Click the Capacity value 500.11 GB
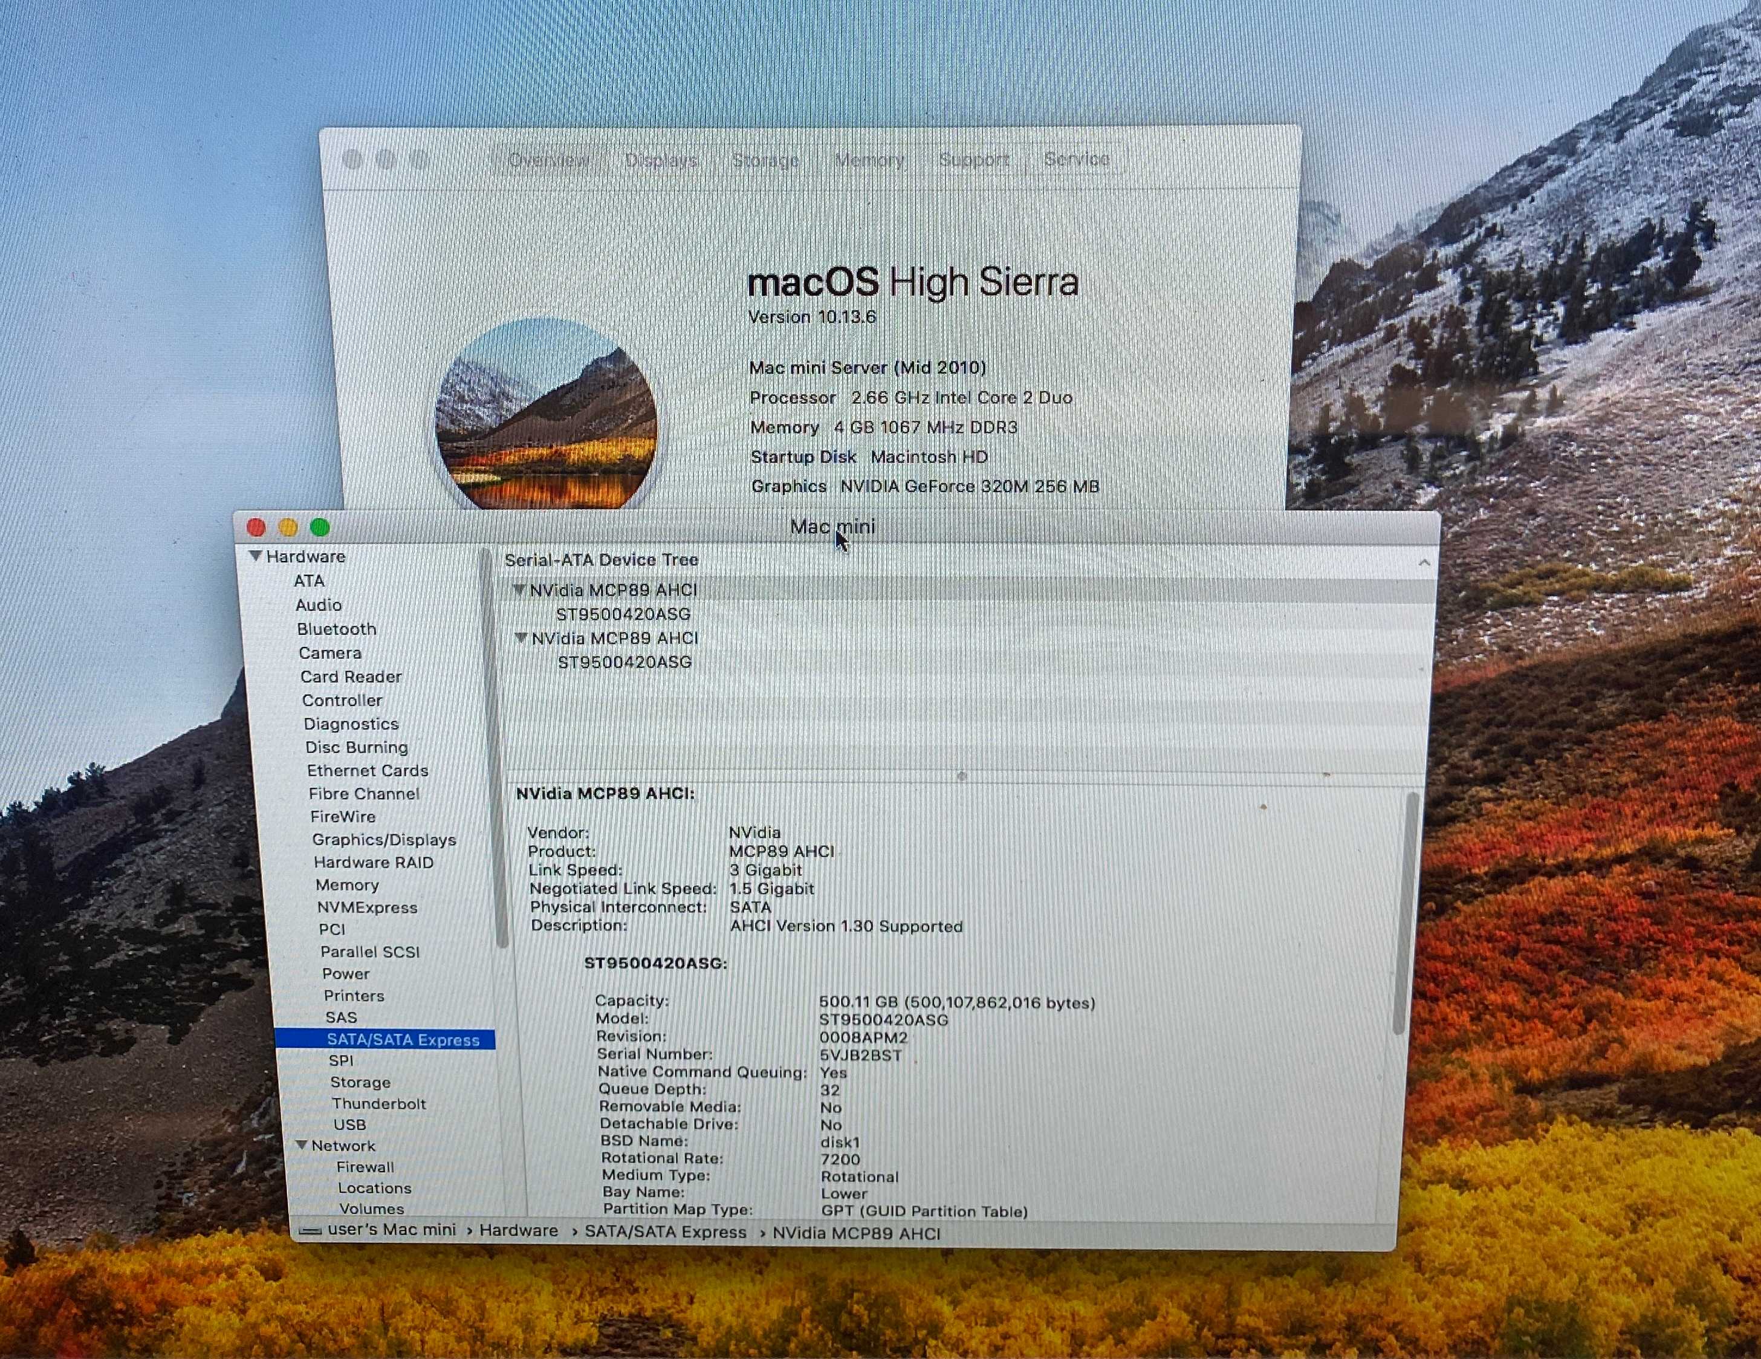The height and width of the screenshot is (1359, 1761). click(957, 1002)
